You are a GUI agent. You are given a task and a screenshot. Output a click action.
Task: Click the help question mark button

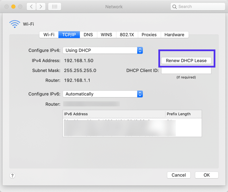point(12,176)
